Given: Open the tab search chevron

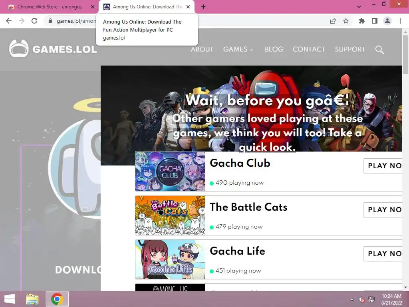Looking at the screenshot, I should click(359, 7).
